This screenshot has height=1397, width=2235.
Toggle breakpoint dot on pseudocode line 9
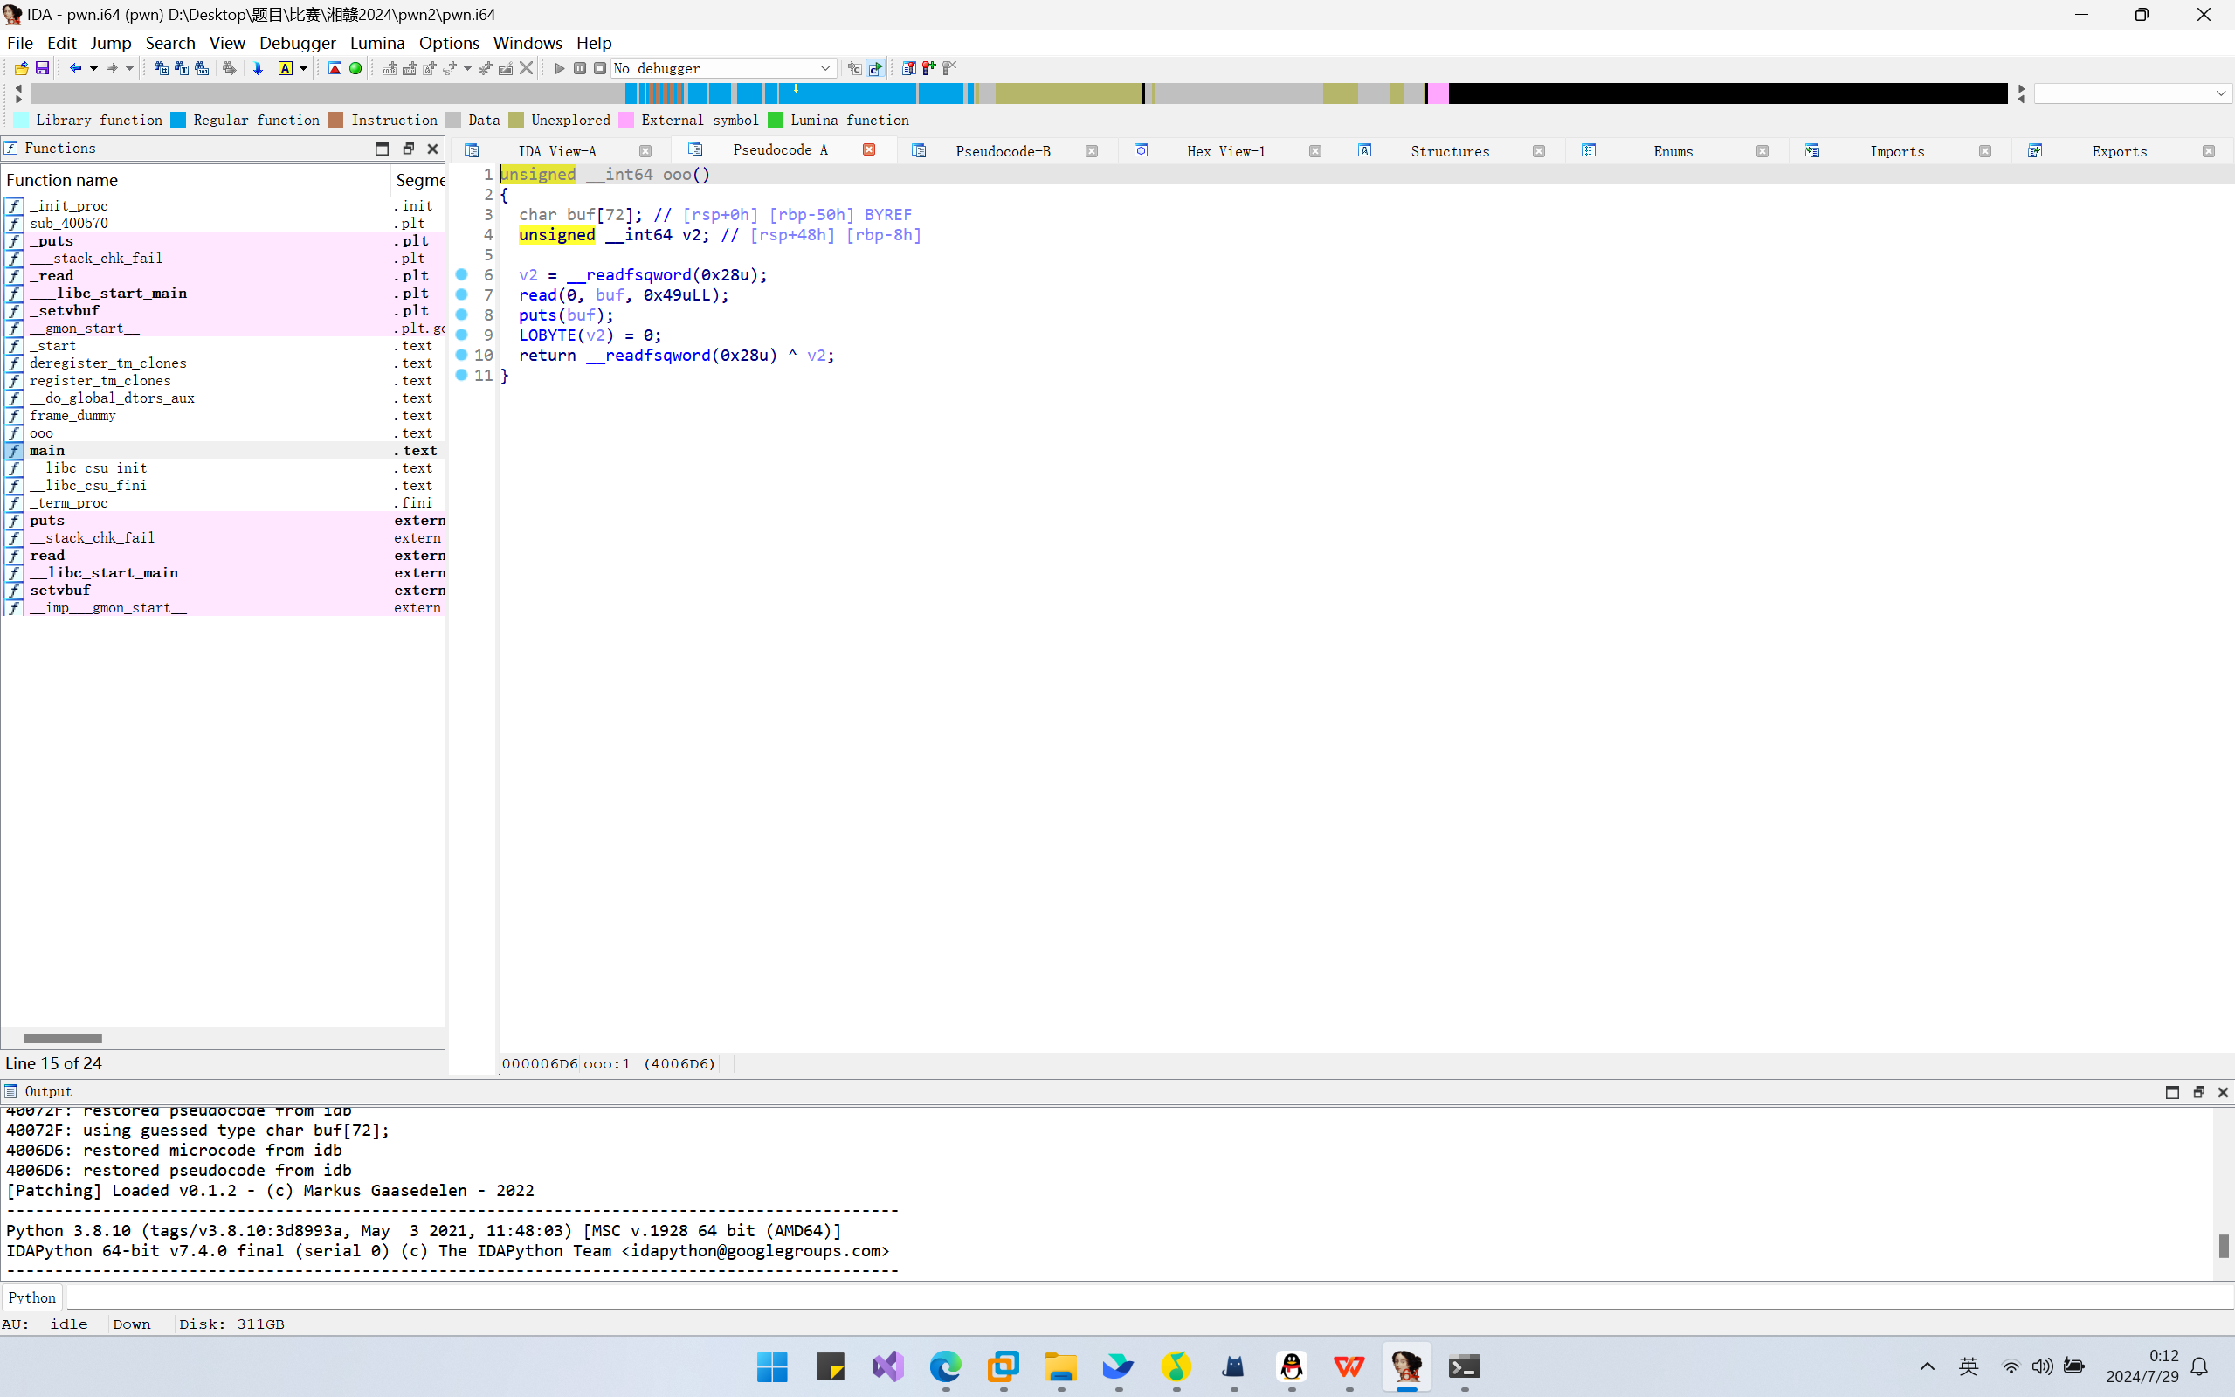pyautogui.click(x=462, y=335)
